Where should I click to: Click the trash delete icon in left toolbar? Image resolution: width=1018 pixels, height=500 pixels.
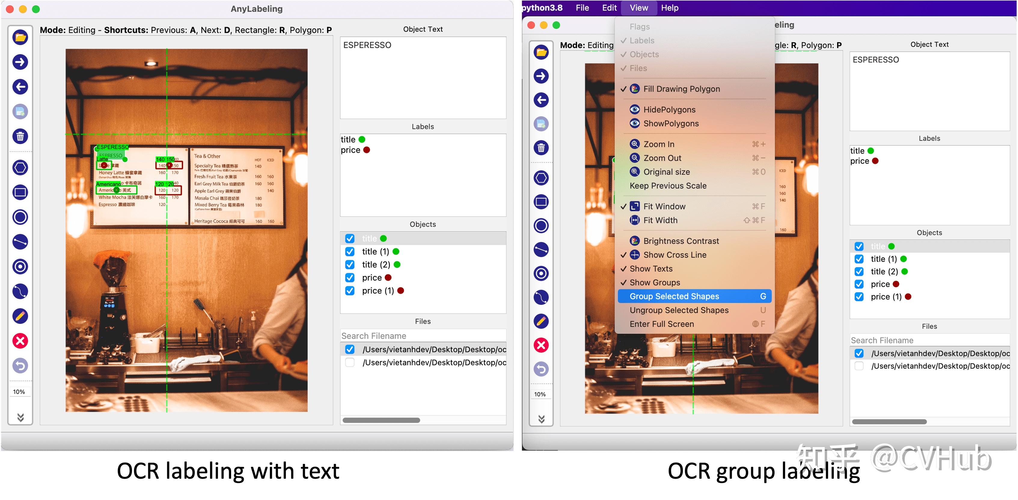[x=20, y=137]
